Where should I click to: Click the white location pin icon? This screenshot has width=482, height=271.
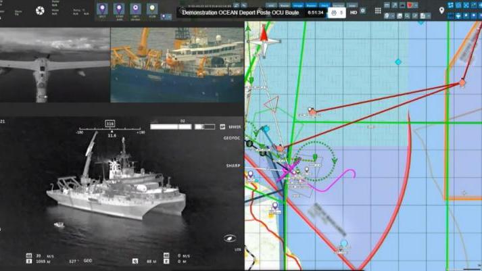[x=441, y=10]
